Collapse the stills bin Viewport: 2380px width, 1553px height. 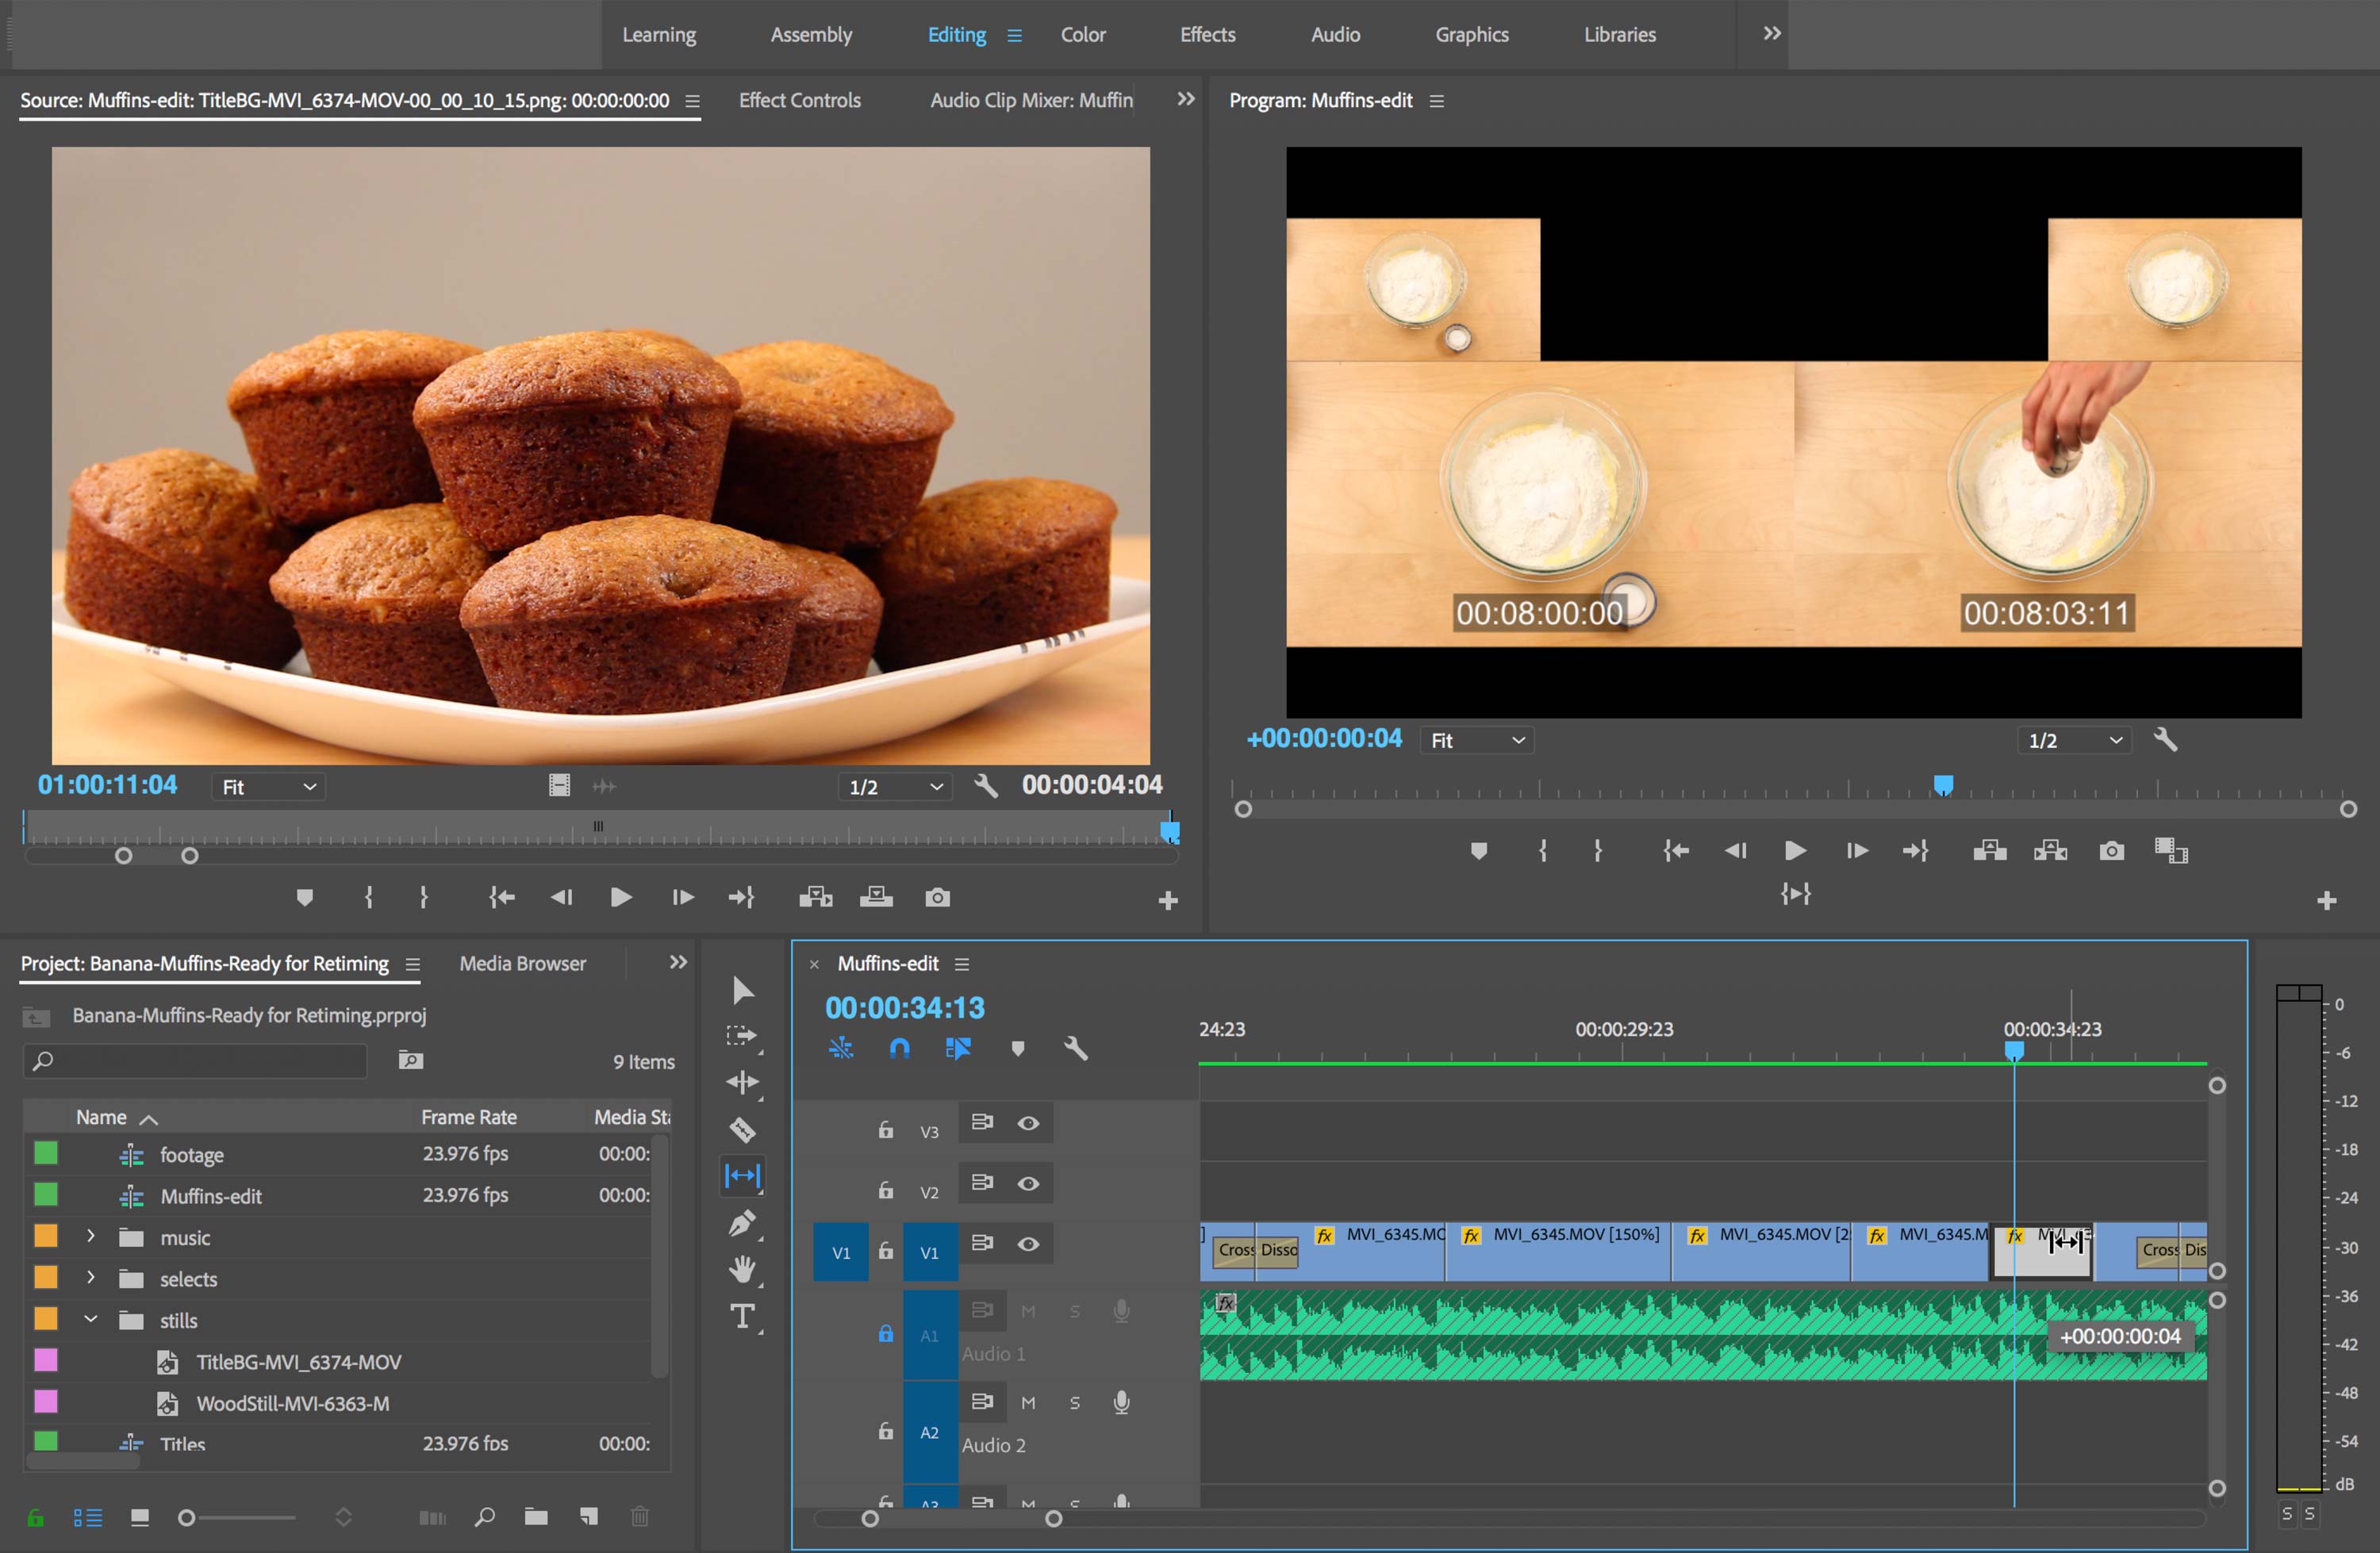(90, 1320)
